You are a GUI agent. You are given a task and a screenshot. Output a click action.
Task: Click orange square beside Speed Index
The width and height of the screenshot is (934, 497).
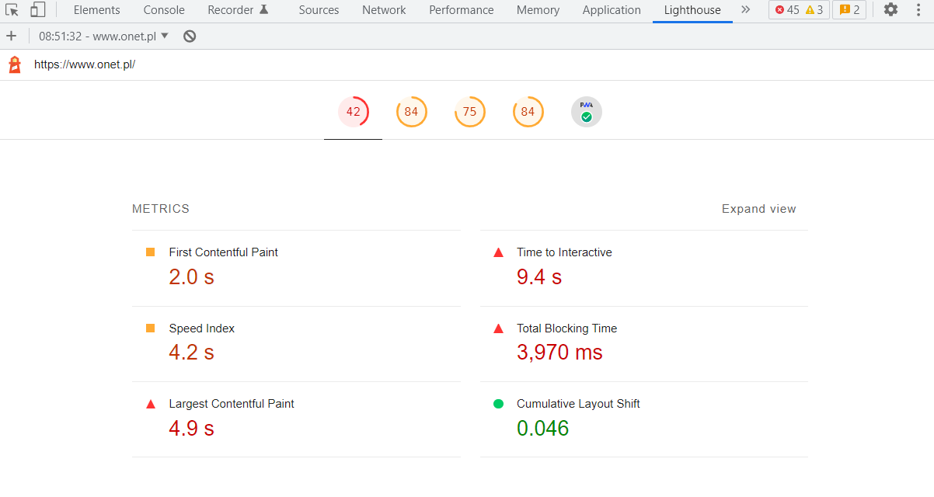point(151,328)
